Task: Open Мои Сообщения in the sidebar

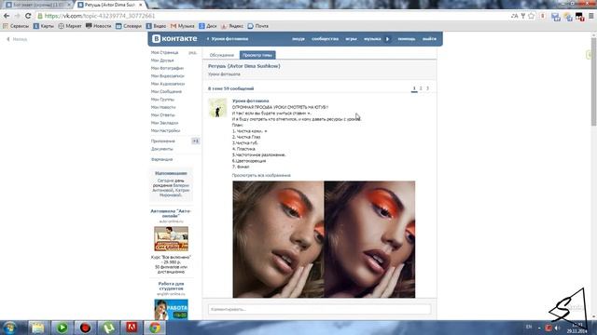Action: pyautogui.click(x=166, y=91)
